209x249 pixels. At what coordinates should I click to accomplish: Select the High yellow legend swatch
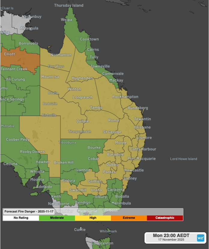(93, 218)
